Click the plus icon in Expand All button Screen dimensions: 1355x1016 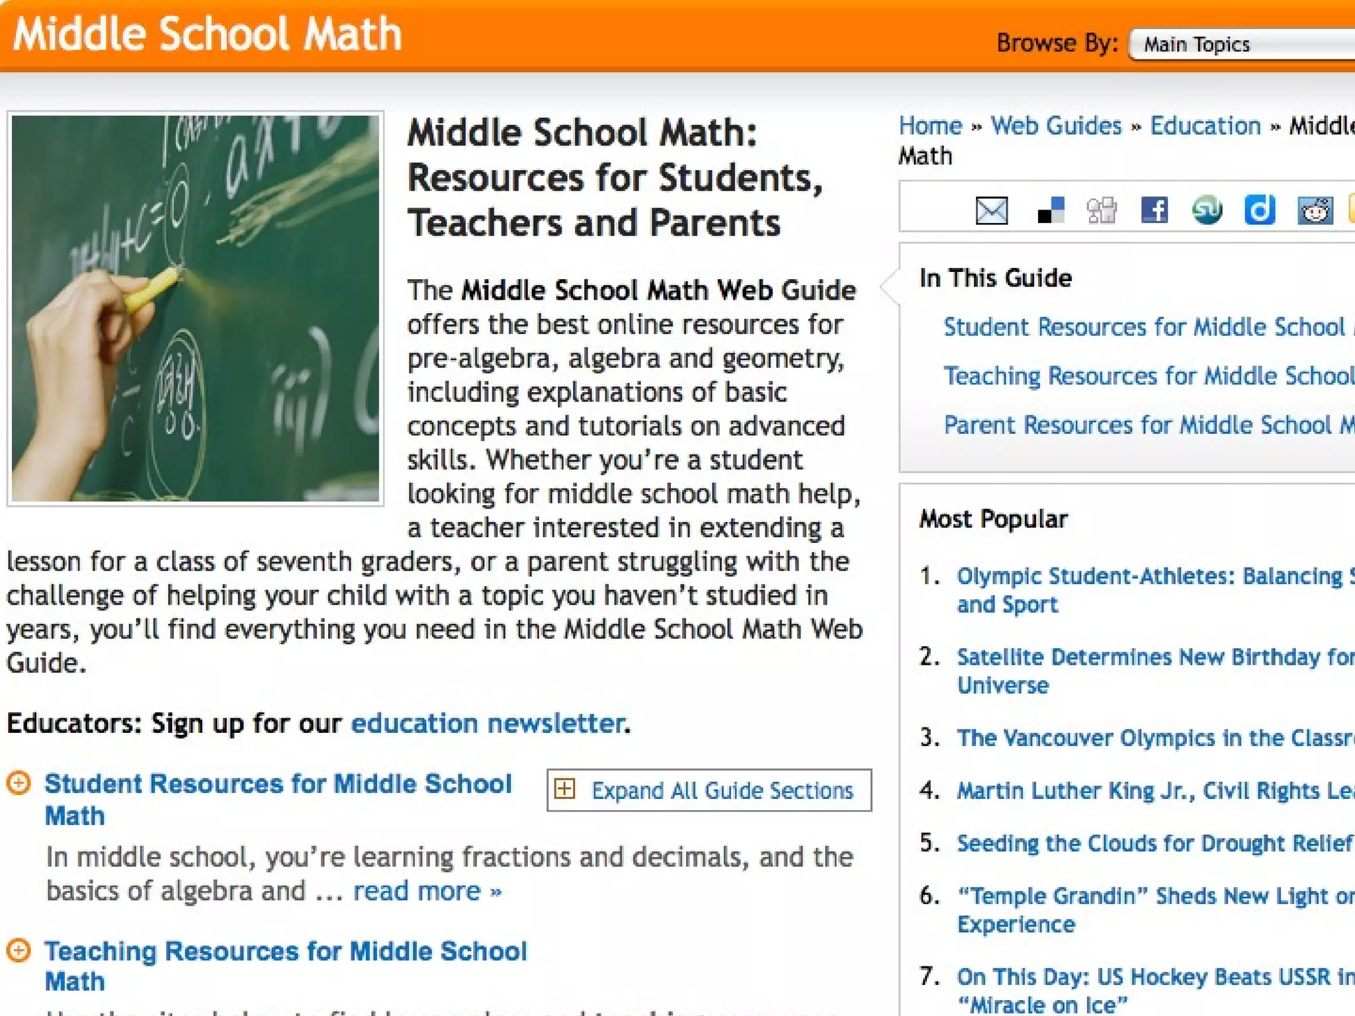coord(564,789)
